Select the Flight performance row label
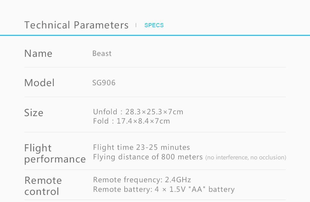 (x=55, y=154)
